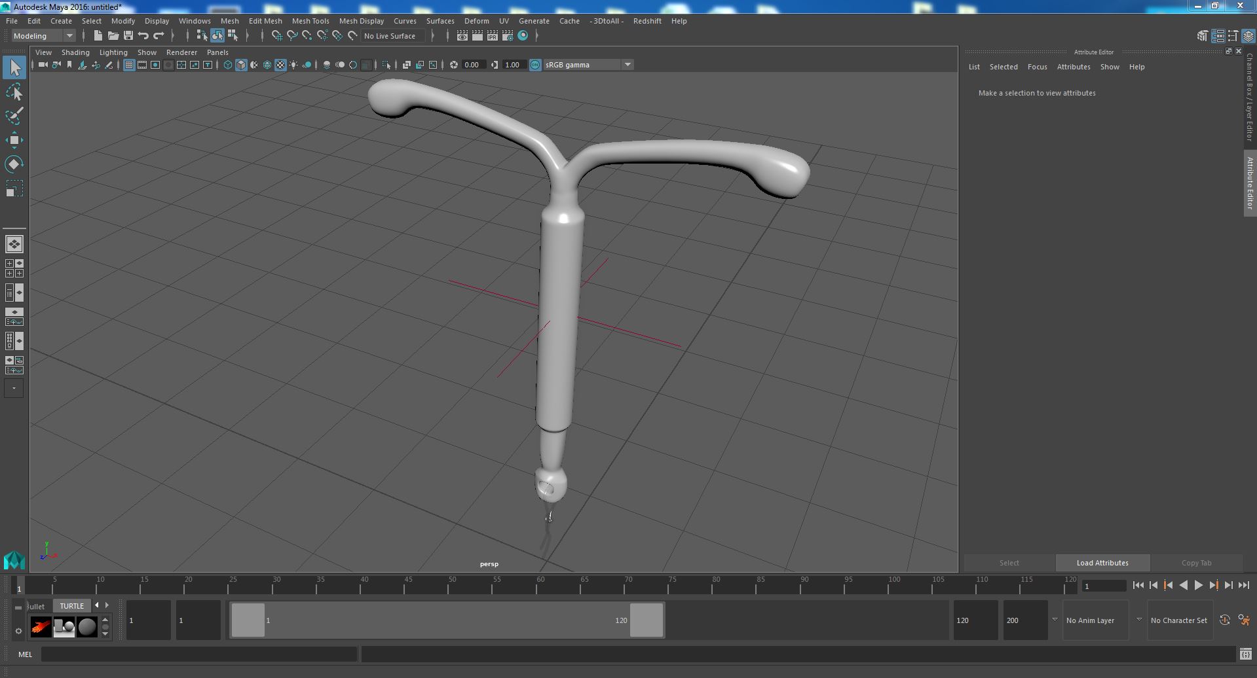
Task: Open Hypershade circular icon
Action: [x=523, y=36]
